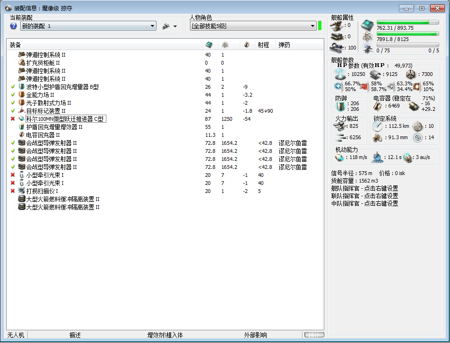Viewport: 450px width, 343px height.
Task: Toggle active state of 波特小型护盾回充增量器 B型
Action: (13, 86)
